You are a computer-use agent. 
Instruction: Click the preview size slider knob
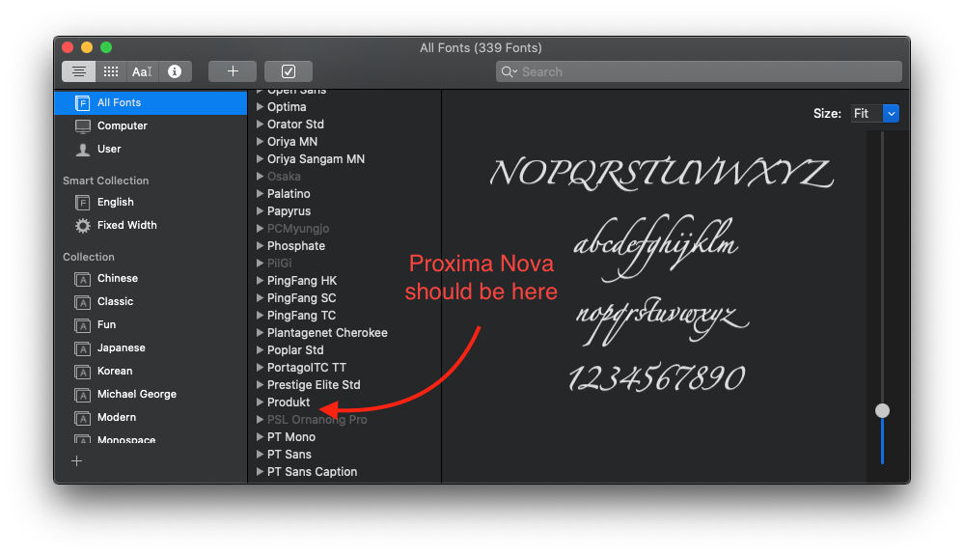882,410
